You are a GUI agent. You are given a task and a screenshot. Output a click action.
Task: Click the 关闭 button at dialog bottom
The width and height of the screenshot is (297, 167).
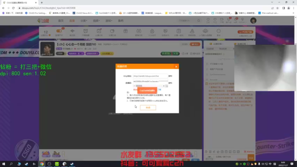click(x=148, y=108)
